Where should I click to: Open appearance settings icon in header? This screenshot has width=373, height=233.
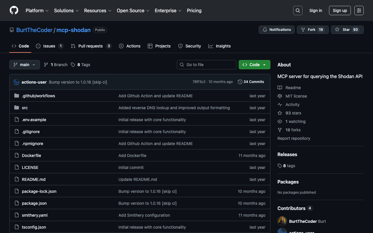(x=359, y=10)
